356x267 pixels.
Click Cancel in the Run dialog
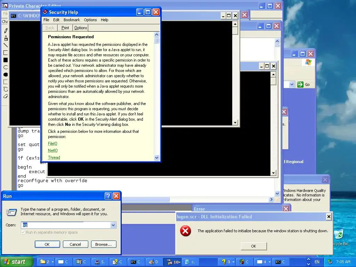(x=75, y=244)
